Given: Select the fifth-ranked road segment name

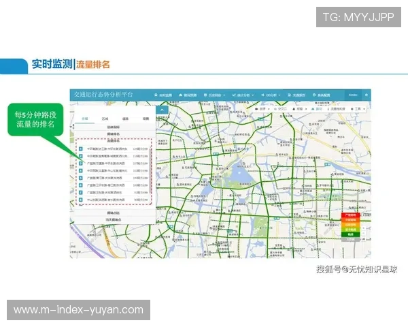Looking at the screenshot, I should pos(104,178).
